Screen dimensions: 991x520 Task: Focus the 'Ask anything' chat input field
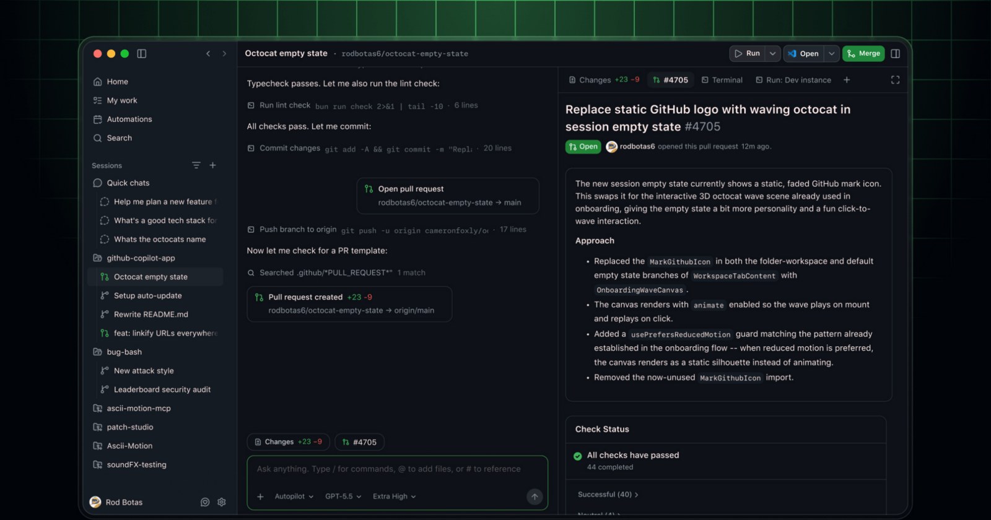389,469
